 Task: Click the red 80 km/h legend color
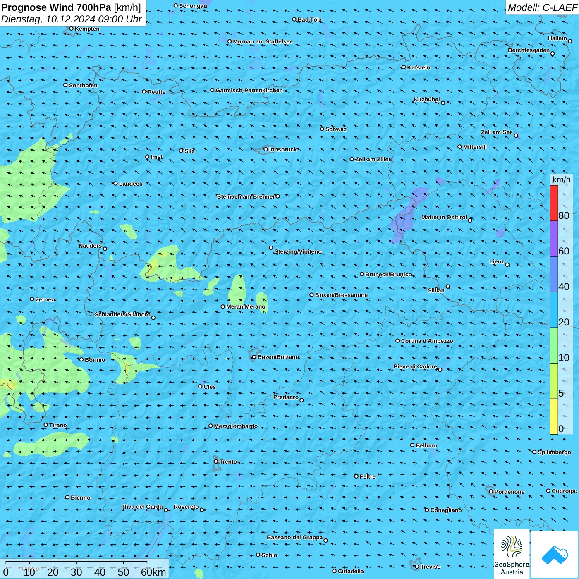[x=554, y=203]
